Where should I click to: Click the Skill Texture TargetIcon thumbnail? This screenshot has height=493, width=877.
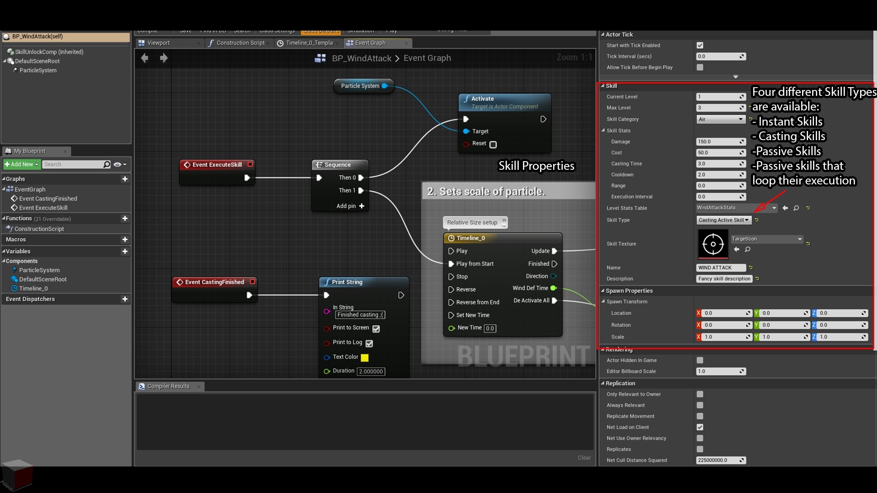(x=713, y=244)
